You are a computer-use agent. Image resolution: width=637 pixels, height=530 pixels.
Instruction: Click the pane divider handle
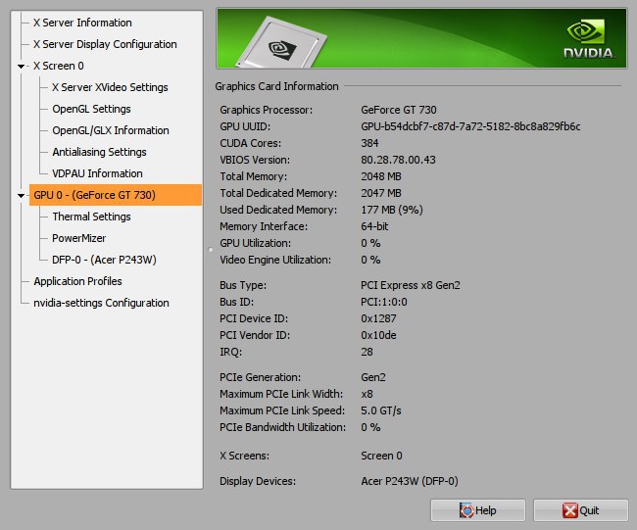(x=211, y=250)
